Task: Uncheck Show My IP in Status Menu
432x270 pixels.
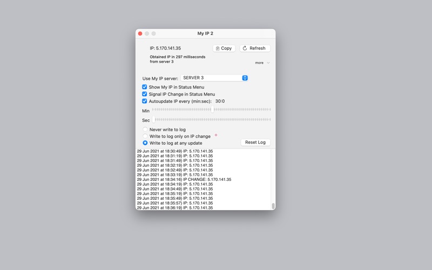Action: (x=144, y=87)
